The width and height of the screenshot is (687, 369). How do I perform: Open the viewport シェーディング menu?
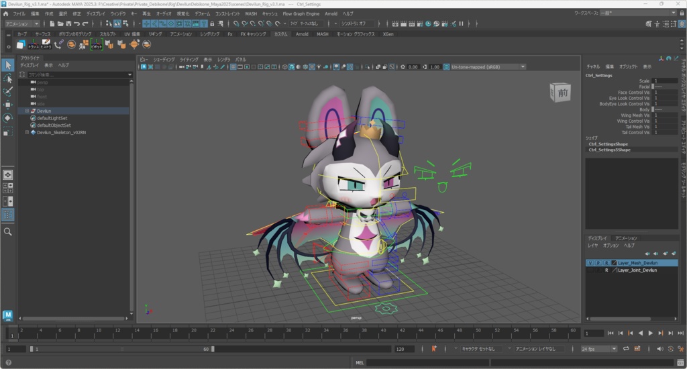[x=164, y=59]
